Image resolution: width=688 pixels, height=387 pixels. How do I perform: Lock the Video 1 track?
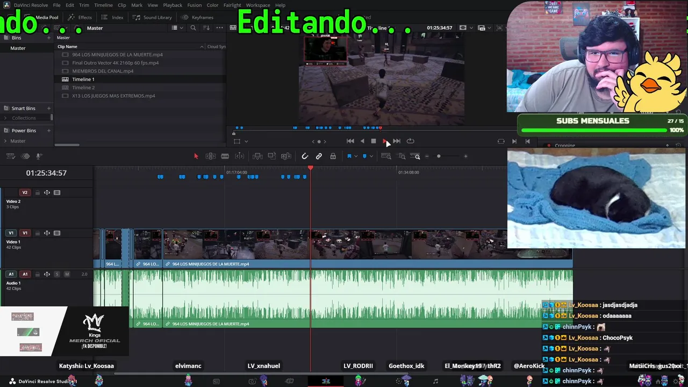(x=37, y=233)
